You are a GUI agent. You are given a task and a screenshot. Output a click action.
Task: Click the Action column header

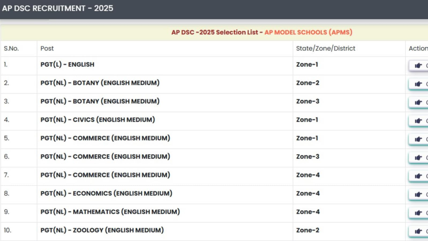tap(417, 48)
